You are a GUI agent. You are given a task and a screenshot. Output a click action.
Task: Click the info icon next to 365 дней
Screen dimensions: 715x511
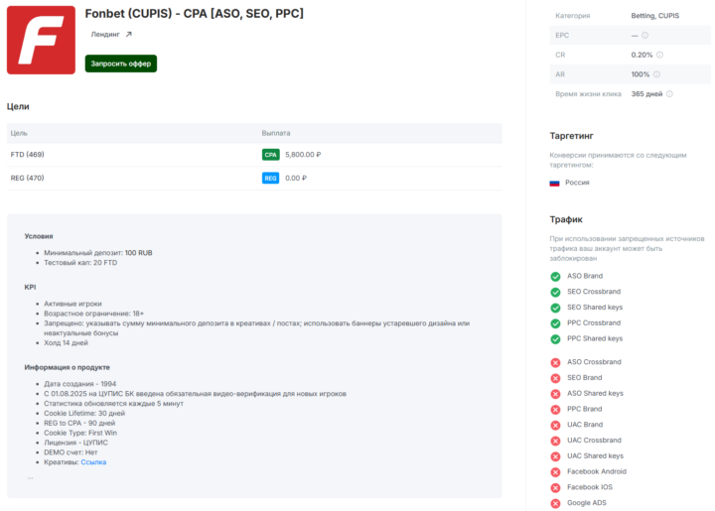pos(669,94)
